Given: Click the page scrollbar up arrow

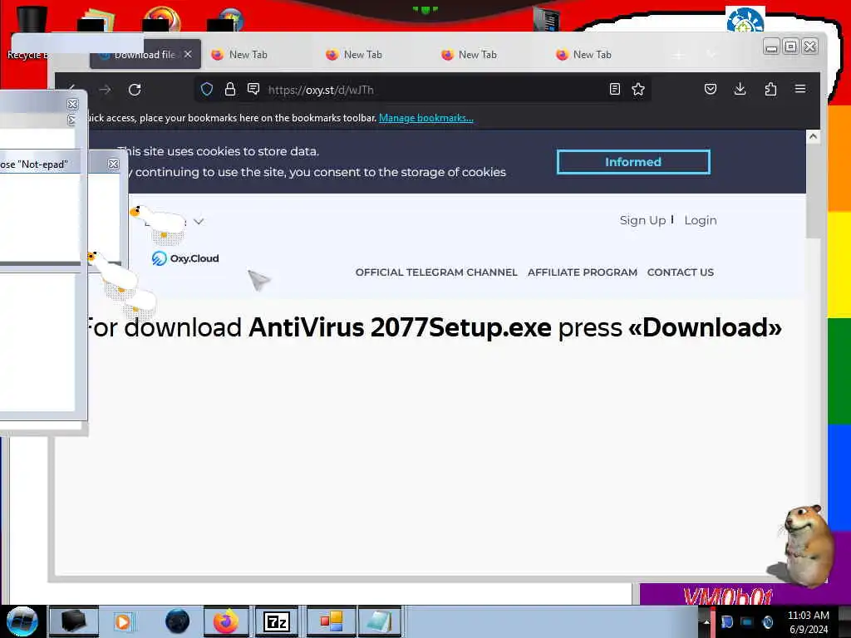Looking at the screenshot, I should point(813,137).
